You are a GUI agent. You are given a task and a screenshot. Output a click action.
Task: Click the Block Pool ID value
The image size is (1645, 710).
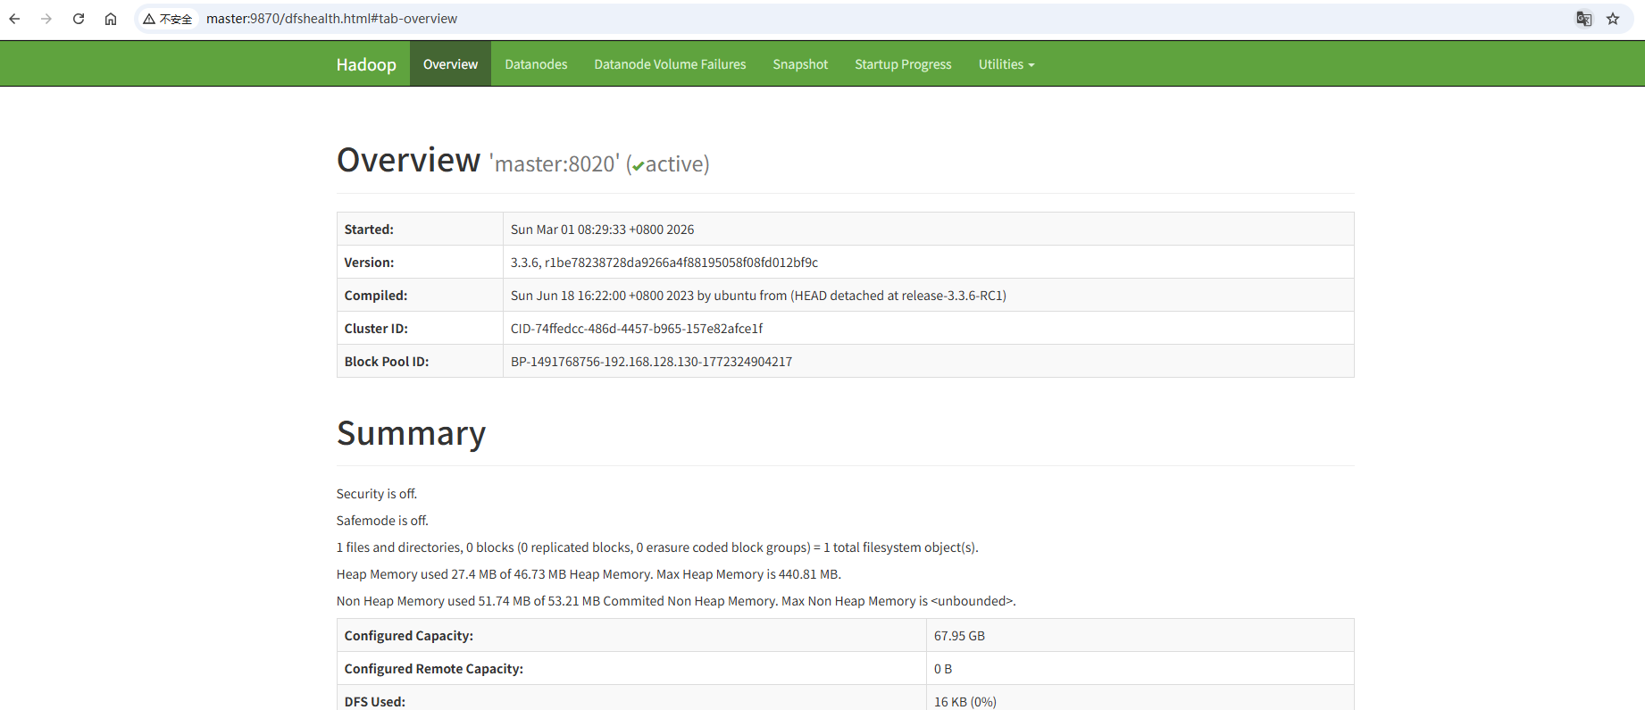[x=651, y=362]
